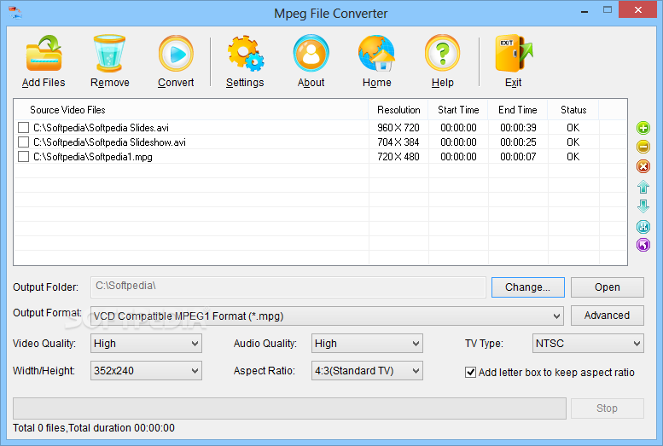Click the Start Time column header
The width and height of the screenshot is (663, 446).
coord(458,110)
